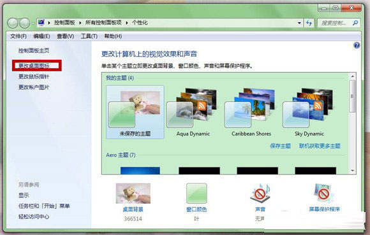Image resolution: width=370 pixels, height=235 pixels.
Task: Click the 更改鼠标指针 link
Action: tap(34, 76)
